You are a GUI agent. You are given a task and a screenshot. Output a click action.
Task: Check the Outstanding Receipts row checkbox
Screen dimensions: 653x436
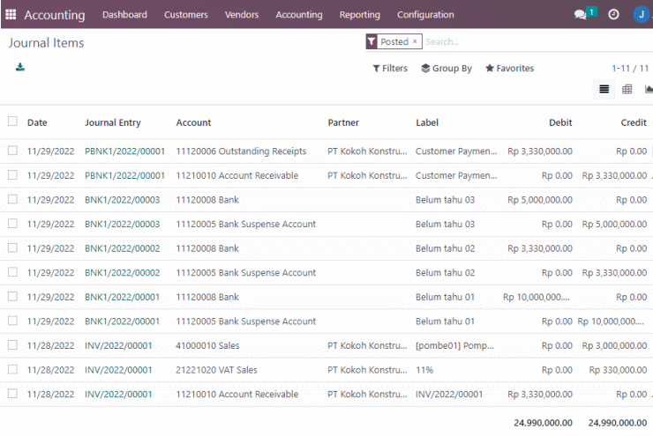tap(12, 151)
